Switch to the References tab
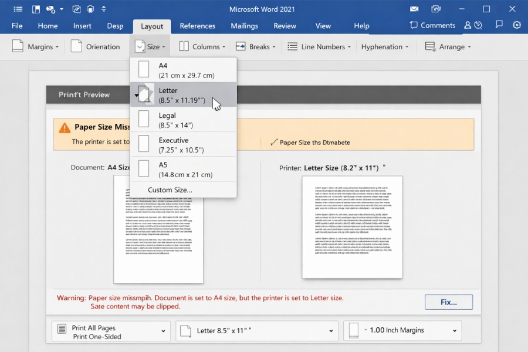Image resolution: width=528 pixels, height=352 pixels. click(197, 26)
